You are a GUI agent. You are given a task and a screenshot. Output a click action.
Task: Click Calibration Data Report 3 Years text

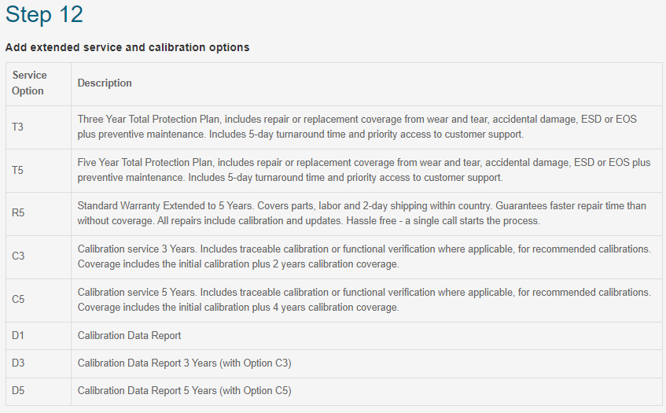pyautogui.click(x=184, y=363)
